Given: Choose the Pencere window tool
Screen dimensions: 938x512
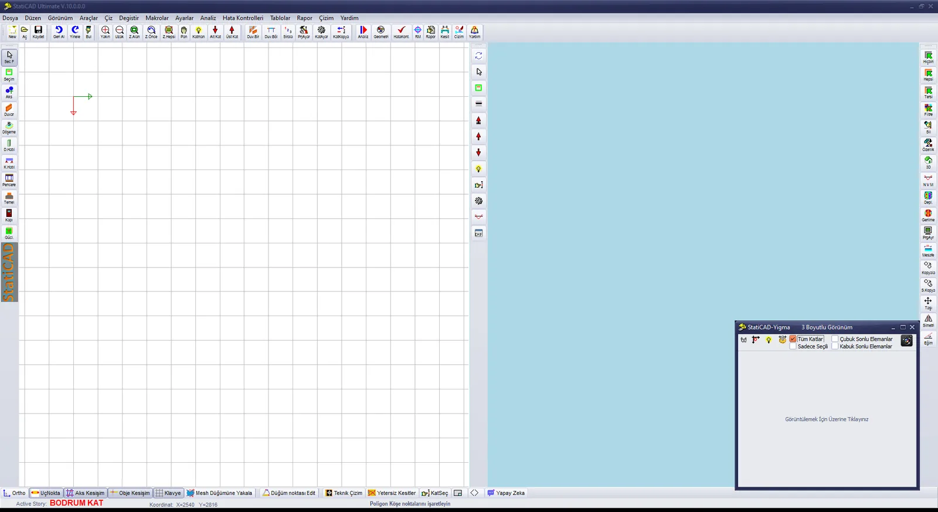Looking at the screenshot, I should click(x=9, y=180).
